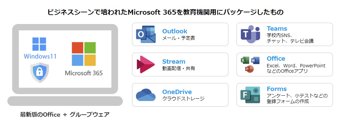Image resolution: width=344 pixels, height=120 pixels.
Task: Click the Microsoft 365 text under logo
Action: pos(84,73)
